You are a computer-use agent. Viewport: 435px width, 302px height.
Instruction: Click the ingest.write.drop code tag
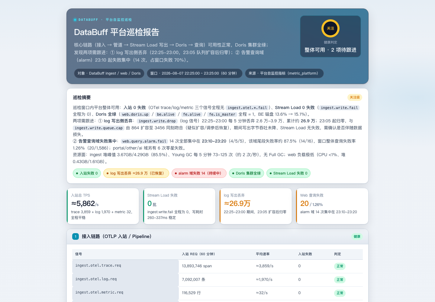157,121
